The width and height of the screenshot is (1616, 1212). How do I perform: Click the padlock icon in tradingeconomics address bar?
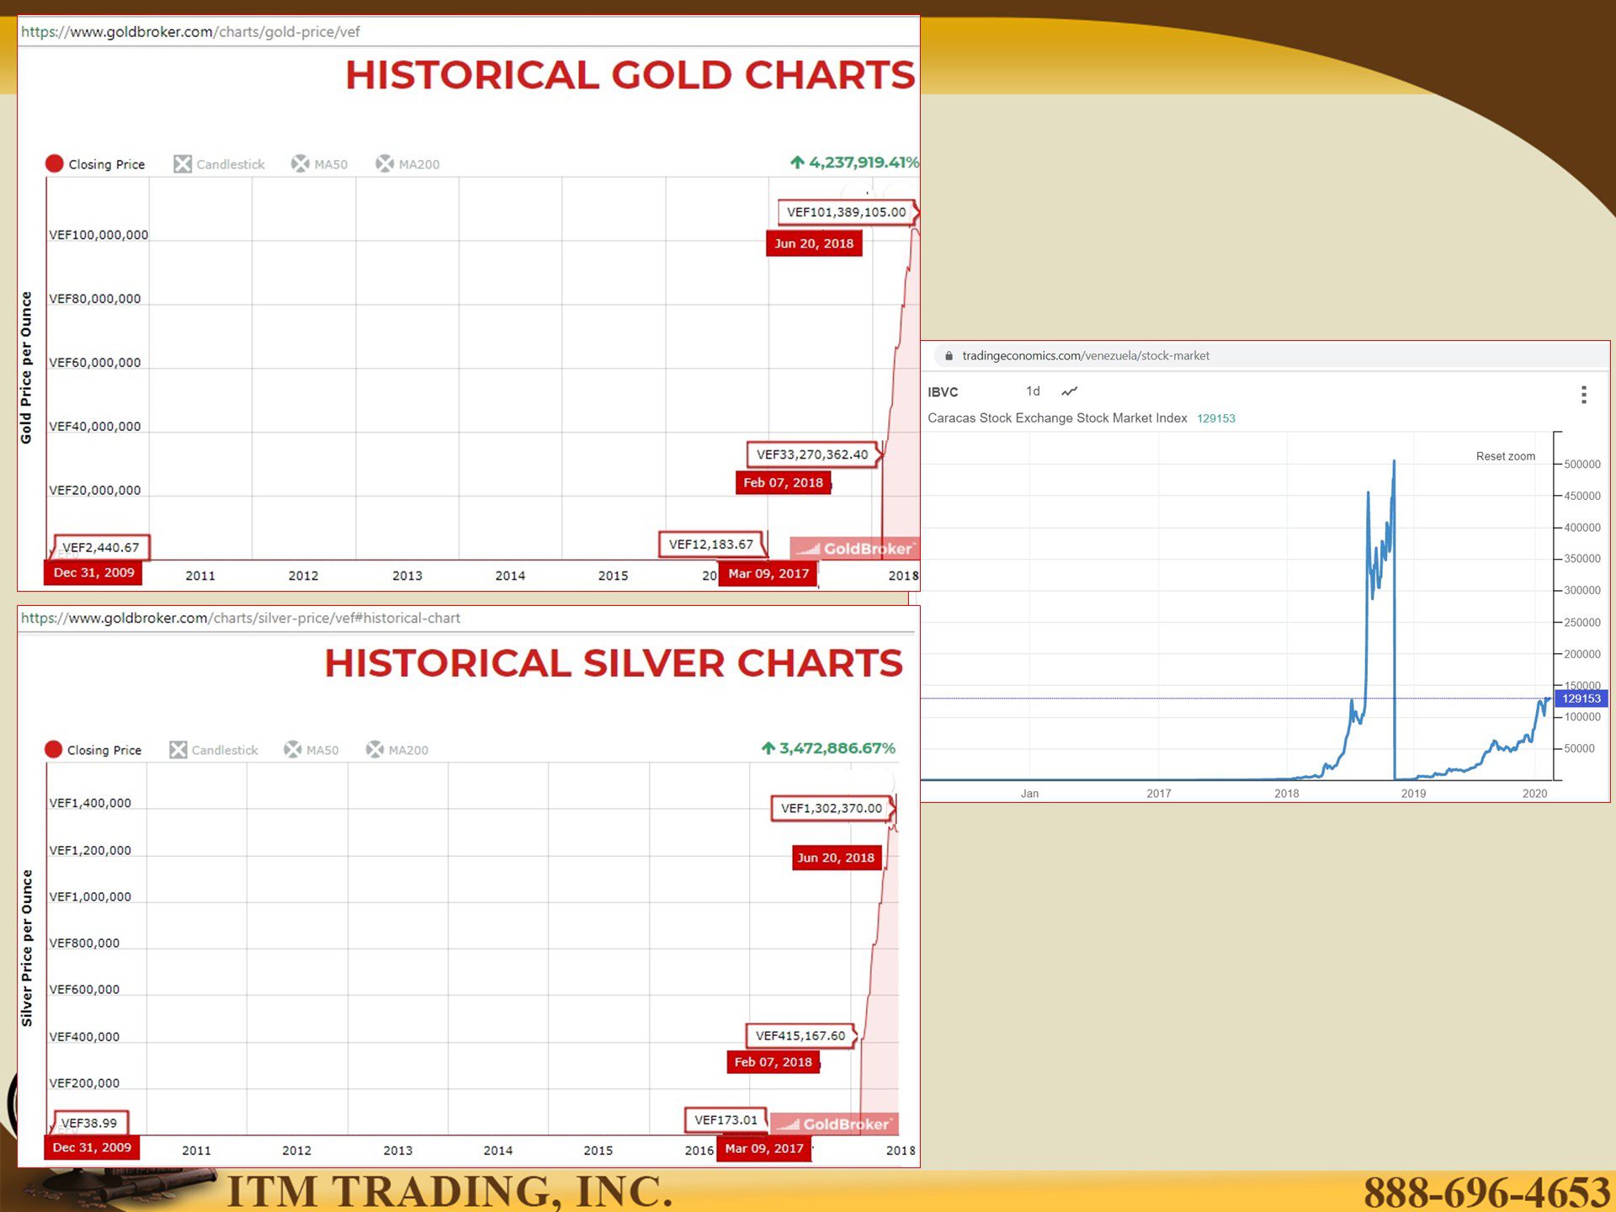pyautogui.click(x=949, y=356)
